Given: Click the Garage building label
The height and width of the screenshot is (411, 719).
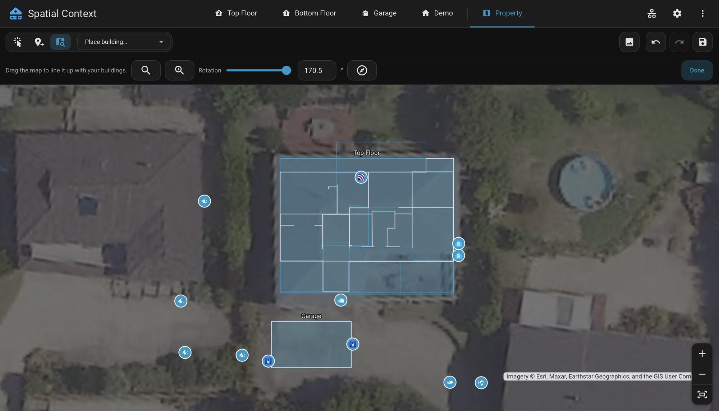Looking at the screenshot, I should coord(311,316).
